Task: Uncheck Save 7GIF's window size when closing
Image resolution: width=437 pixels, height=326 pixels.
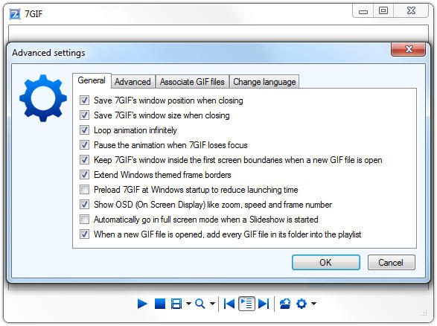Action: 84,115
